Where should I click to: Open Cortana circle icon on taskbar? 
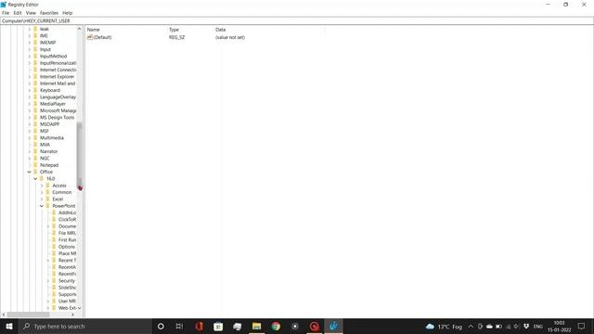coord(161,327)
